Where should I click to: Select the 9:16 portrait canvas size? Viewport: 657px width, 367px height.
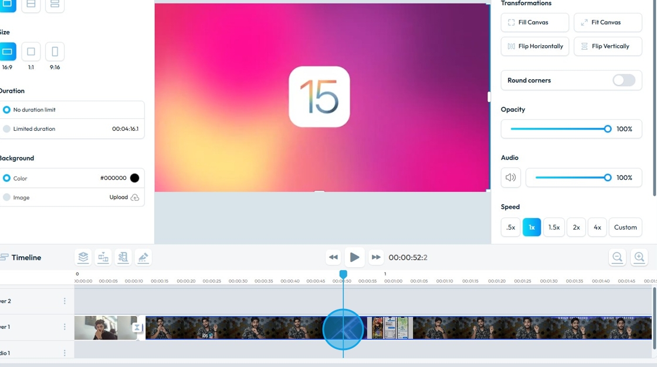coord(55,52)
